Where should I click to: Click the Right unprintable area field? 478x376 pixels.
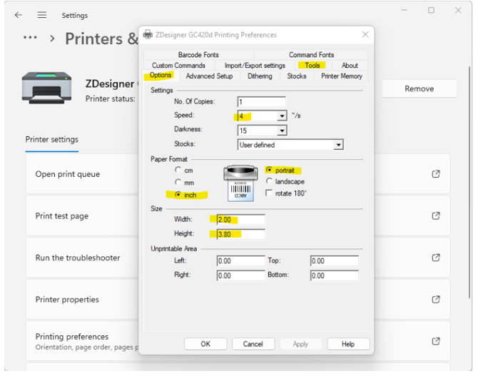click(241, 275)
